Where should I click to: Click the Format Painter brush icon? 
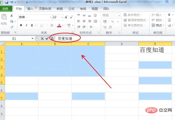[11, 27]
